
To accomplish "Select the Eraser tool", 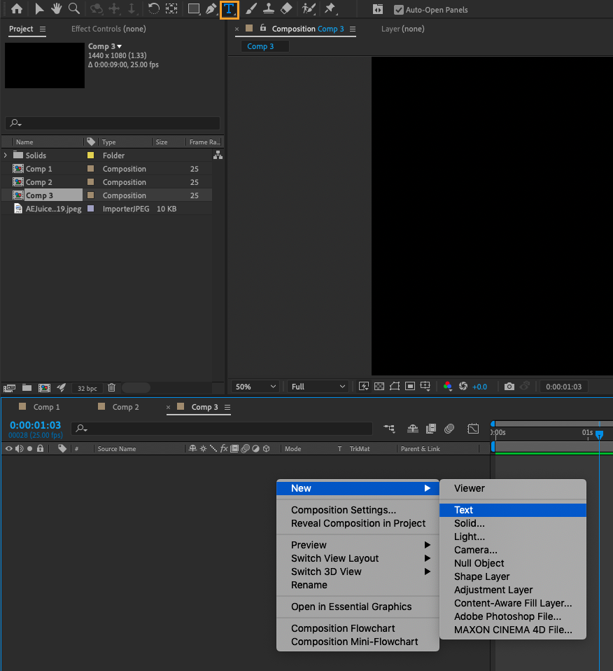I will coord(286,8).
